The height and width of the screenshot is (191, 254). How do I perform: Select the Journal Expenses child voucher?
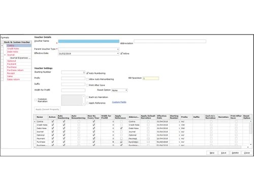point(20,58)
